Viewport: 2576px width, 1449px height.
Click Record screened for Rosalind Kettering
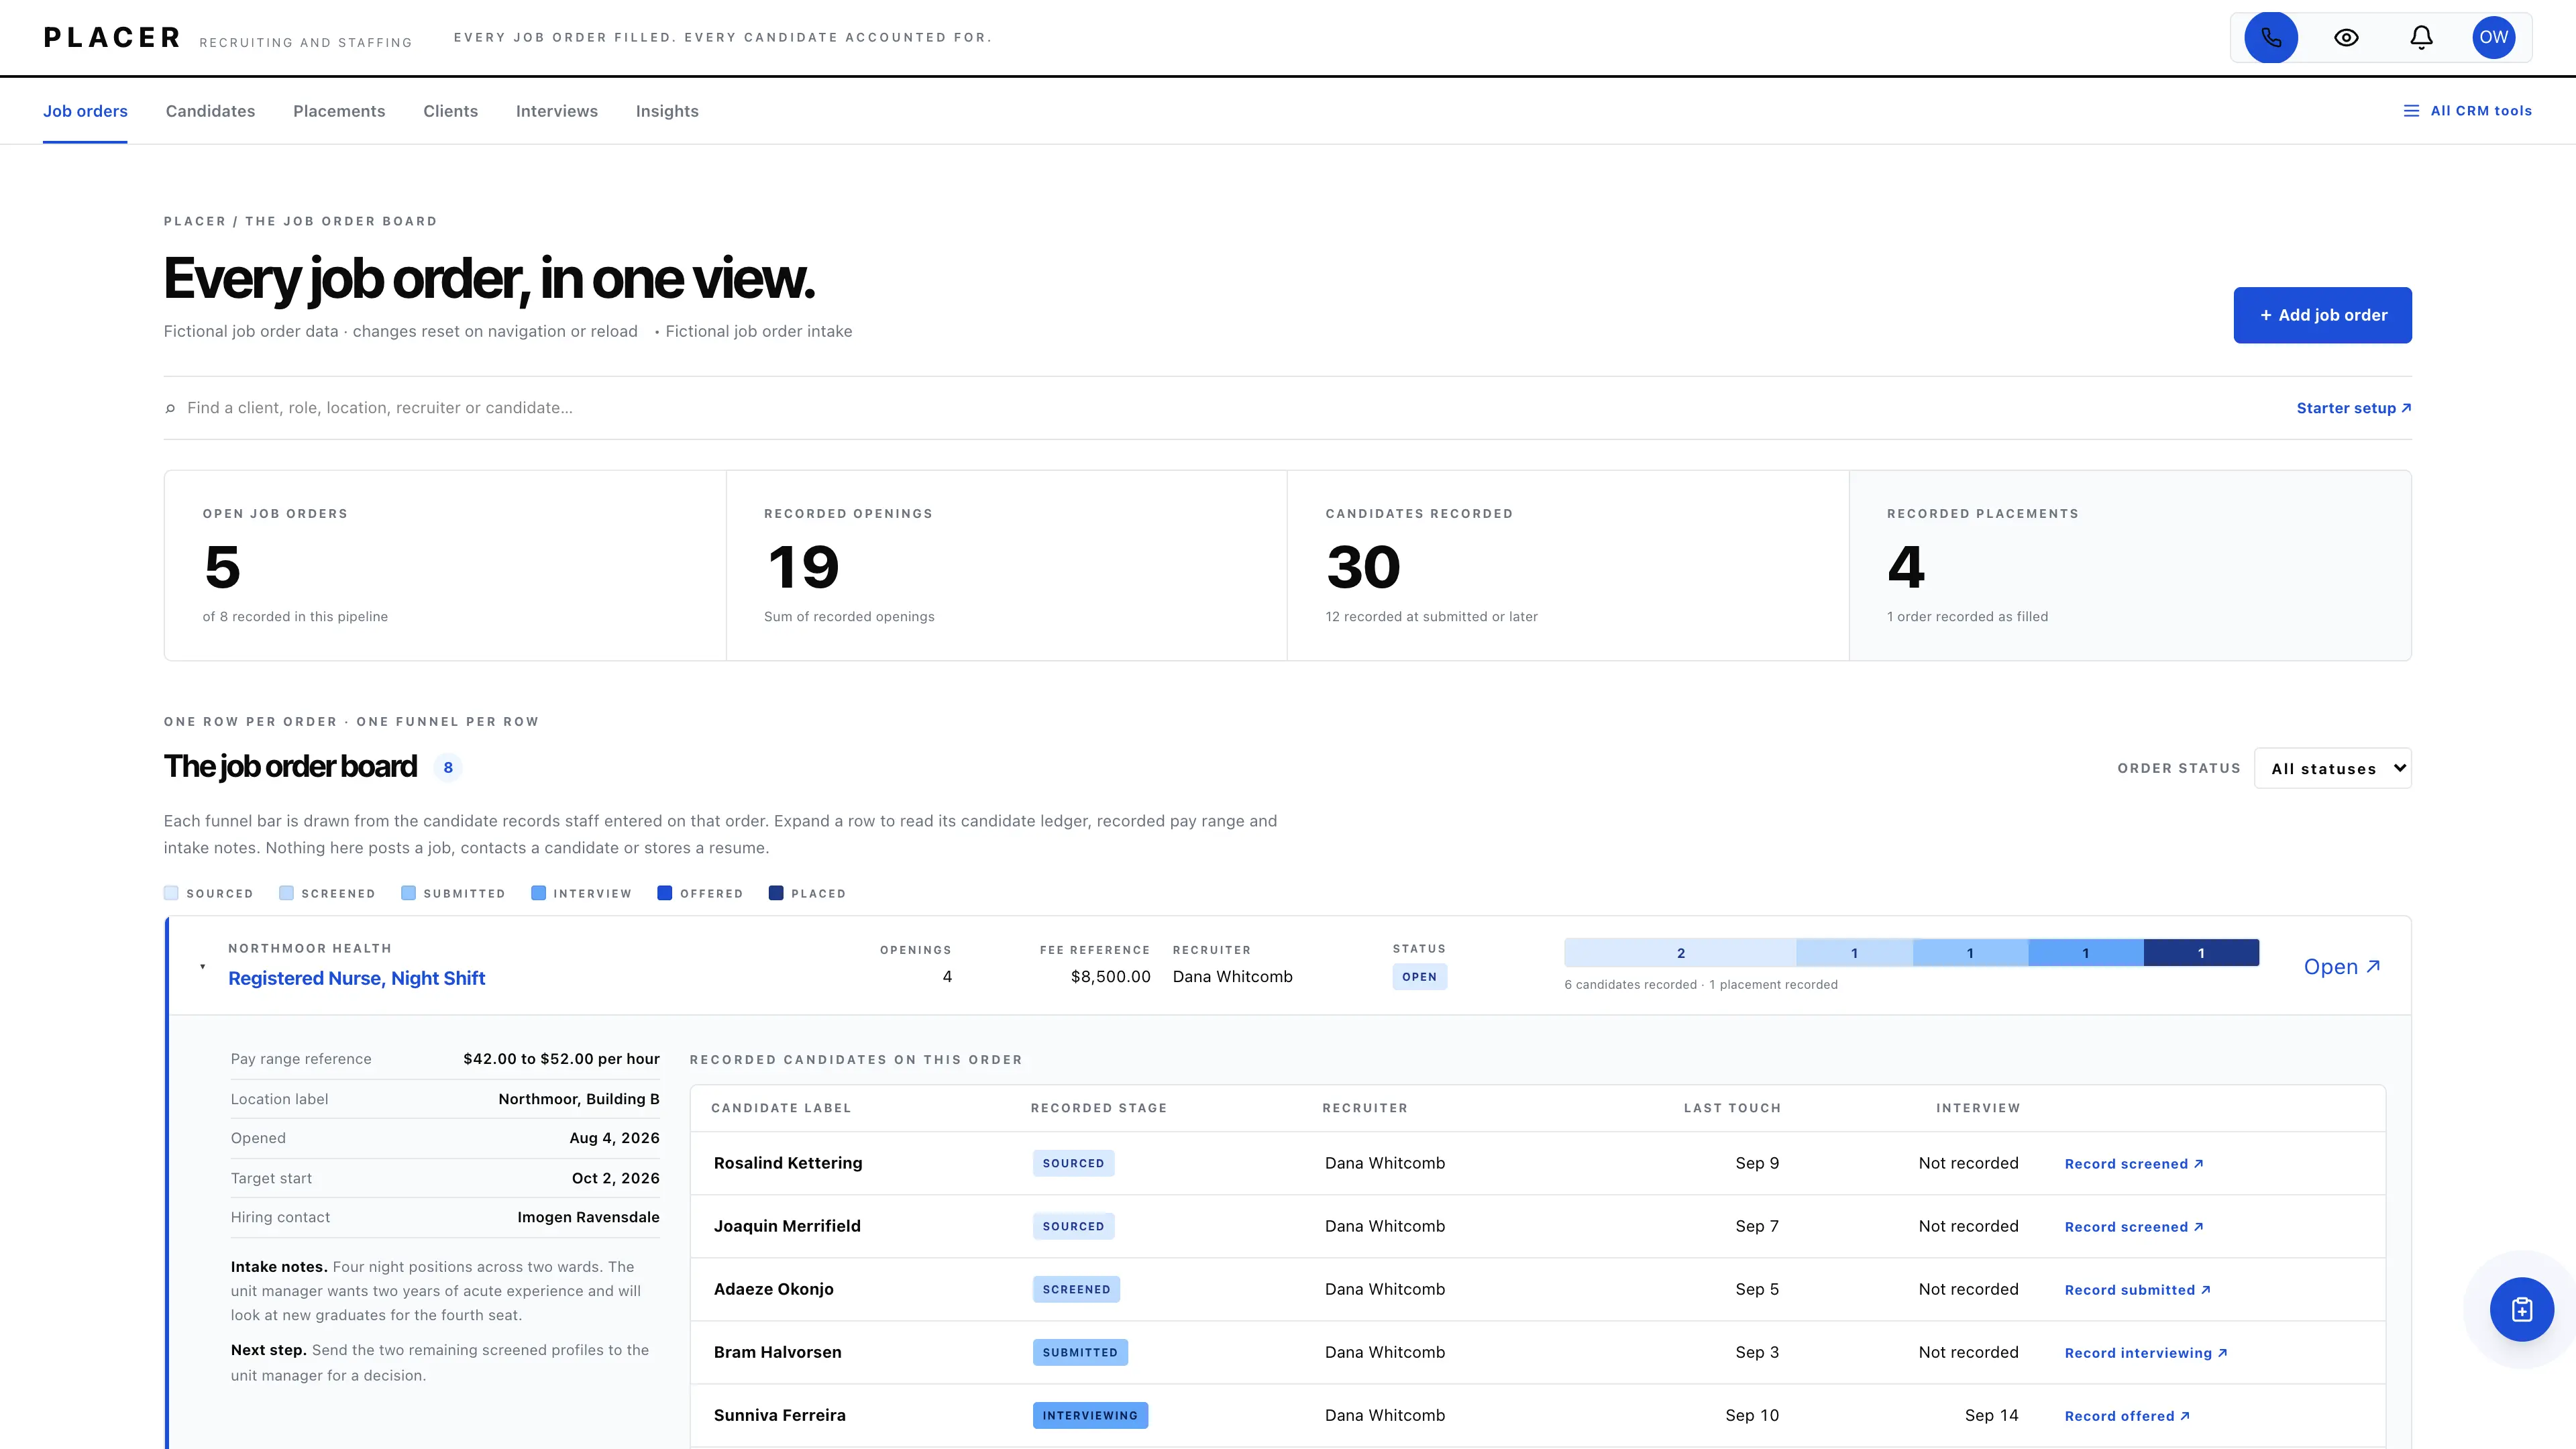pos(2134,1164)
